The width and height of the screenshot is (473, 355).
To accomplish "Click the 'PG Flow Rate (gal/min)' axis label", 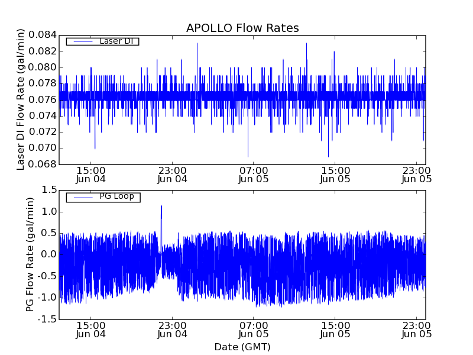I will [30, 255].
